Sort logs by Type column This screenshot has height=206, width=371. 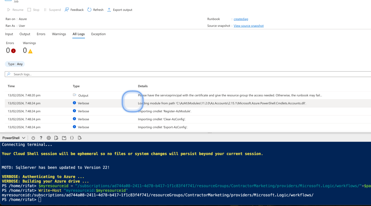(x=76, y=86)
